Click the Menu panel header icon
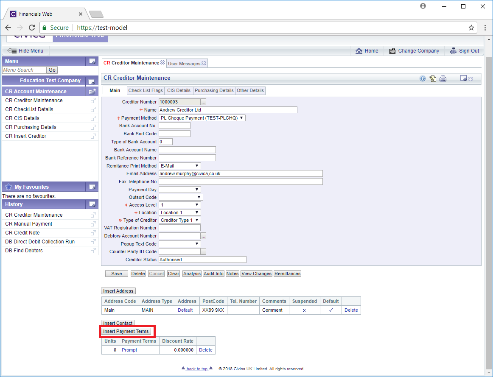493x377 pixels. pos(92,61)
